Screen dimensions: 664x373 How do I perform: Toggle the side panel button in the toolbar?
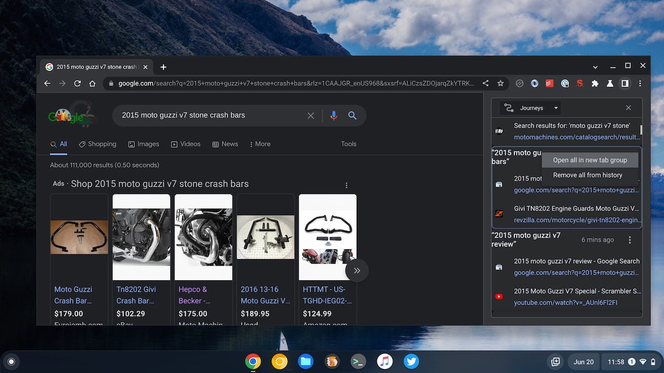point(625,83)
